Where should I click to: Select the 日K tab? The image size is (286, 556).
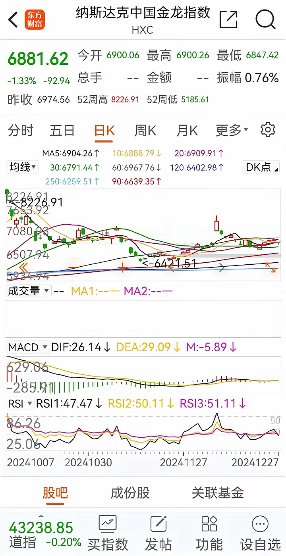(104, 130)
